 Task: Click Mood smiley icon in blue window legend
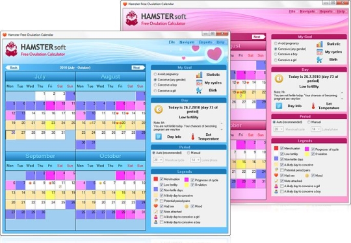[x=187, y=207]
